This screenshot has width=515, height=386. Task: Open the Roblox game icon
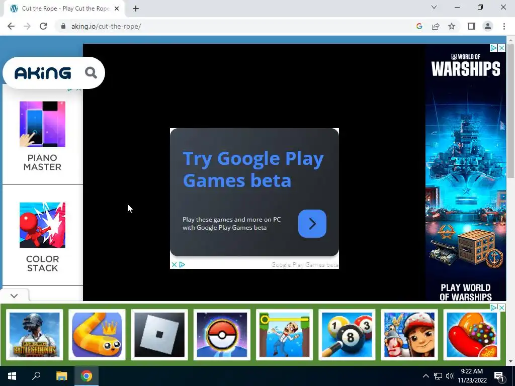pyautogui.click(x=159, y=334)
